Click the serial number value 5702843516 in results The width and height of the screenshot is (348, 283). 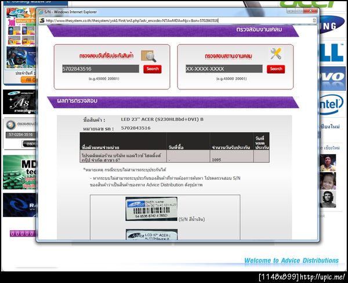(x=136, y=128)
